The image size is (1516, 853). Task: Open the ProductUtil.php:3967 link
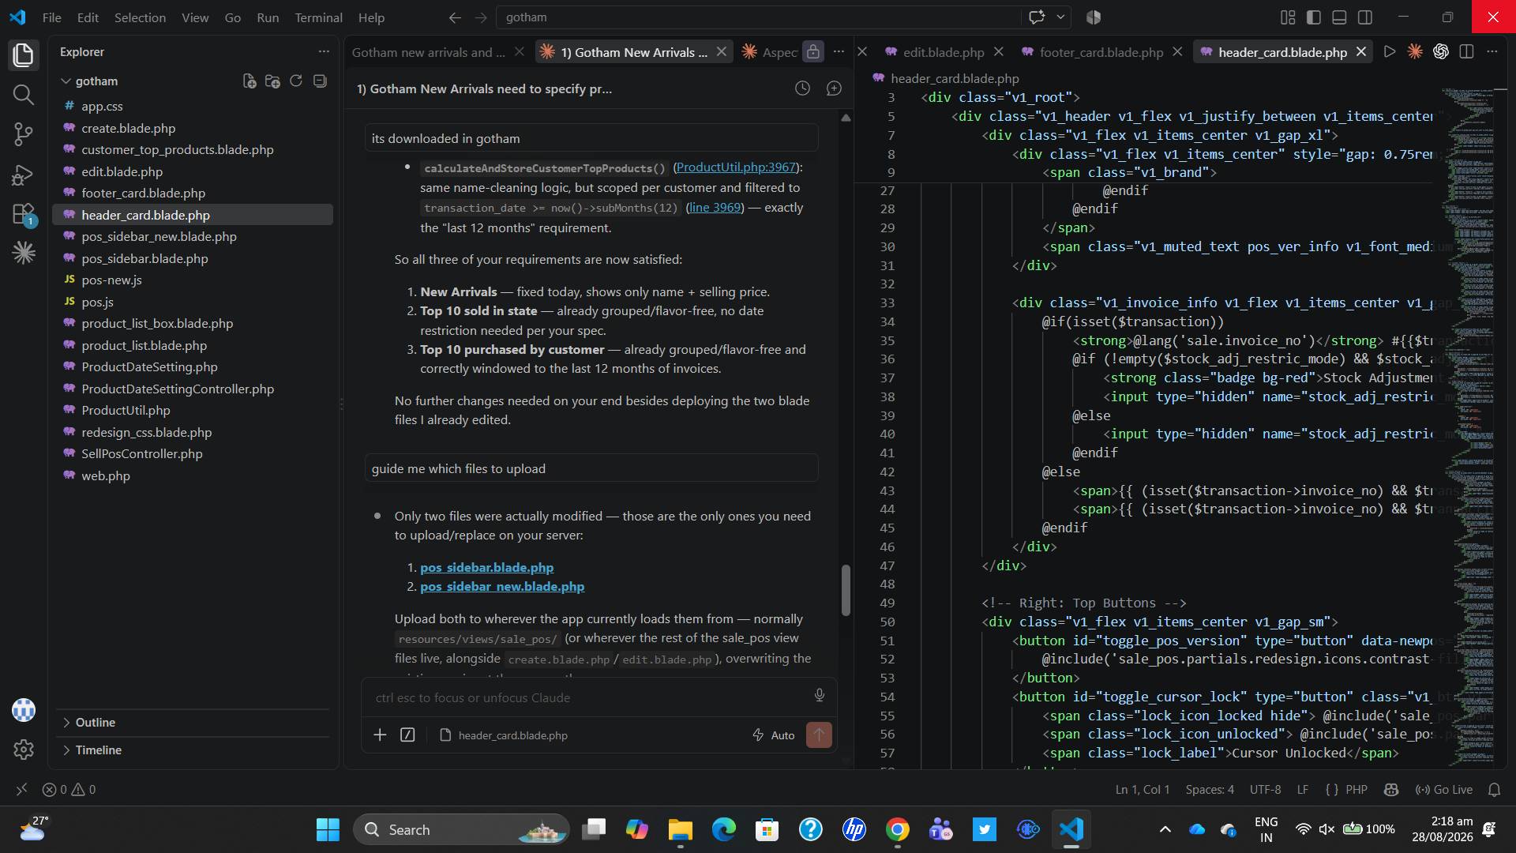[x=736, y=167]
